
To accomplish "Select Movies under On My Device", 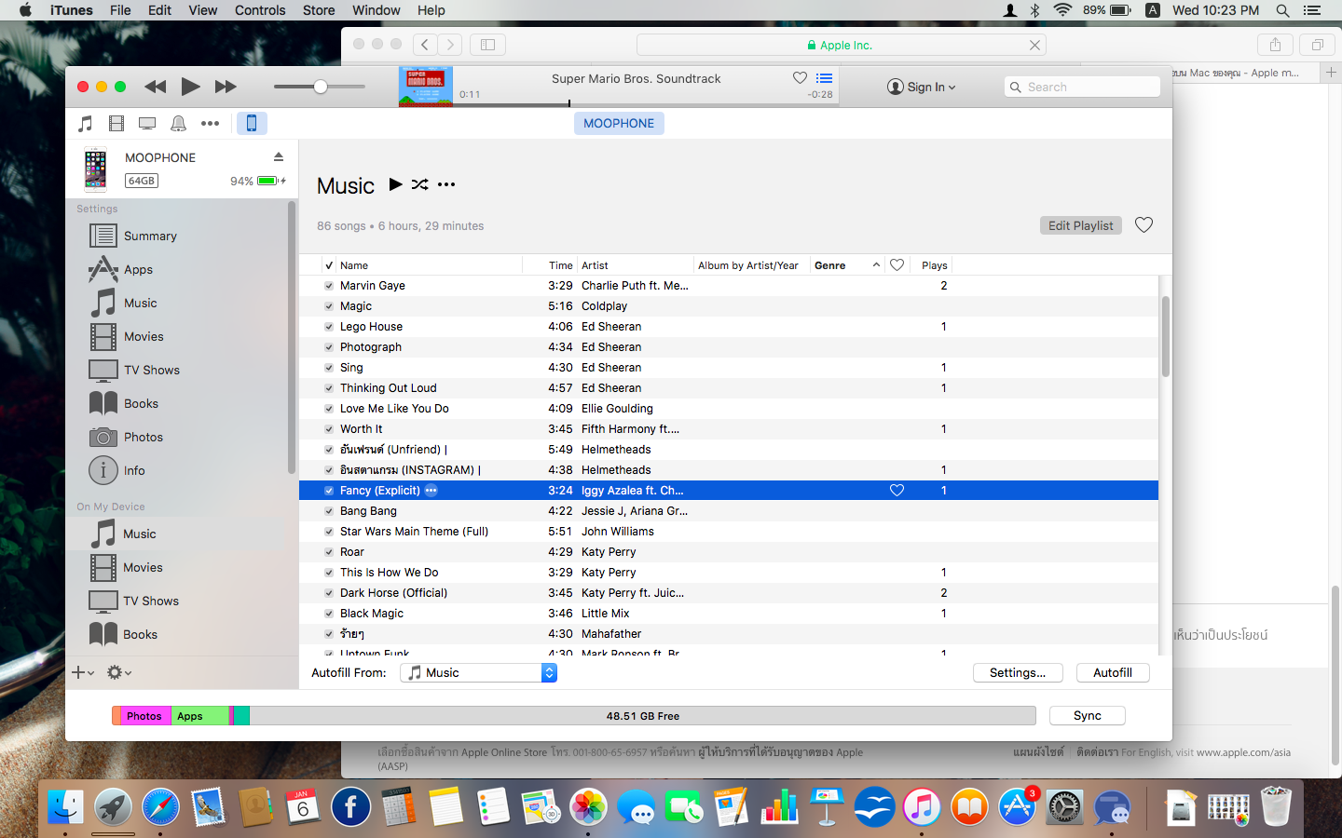I will pyautogui.click(x=143, y=567).
